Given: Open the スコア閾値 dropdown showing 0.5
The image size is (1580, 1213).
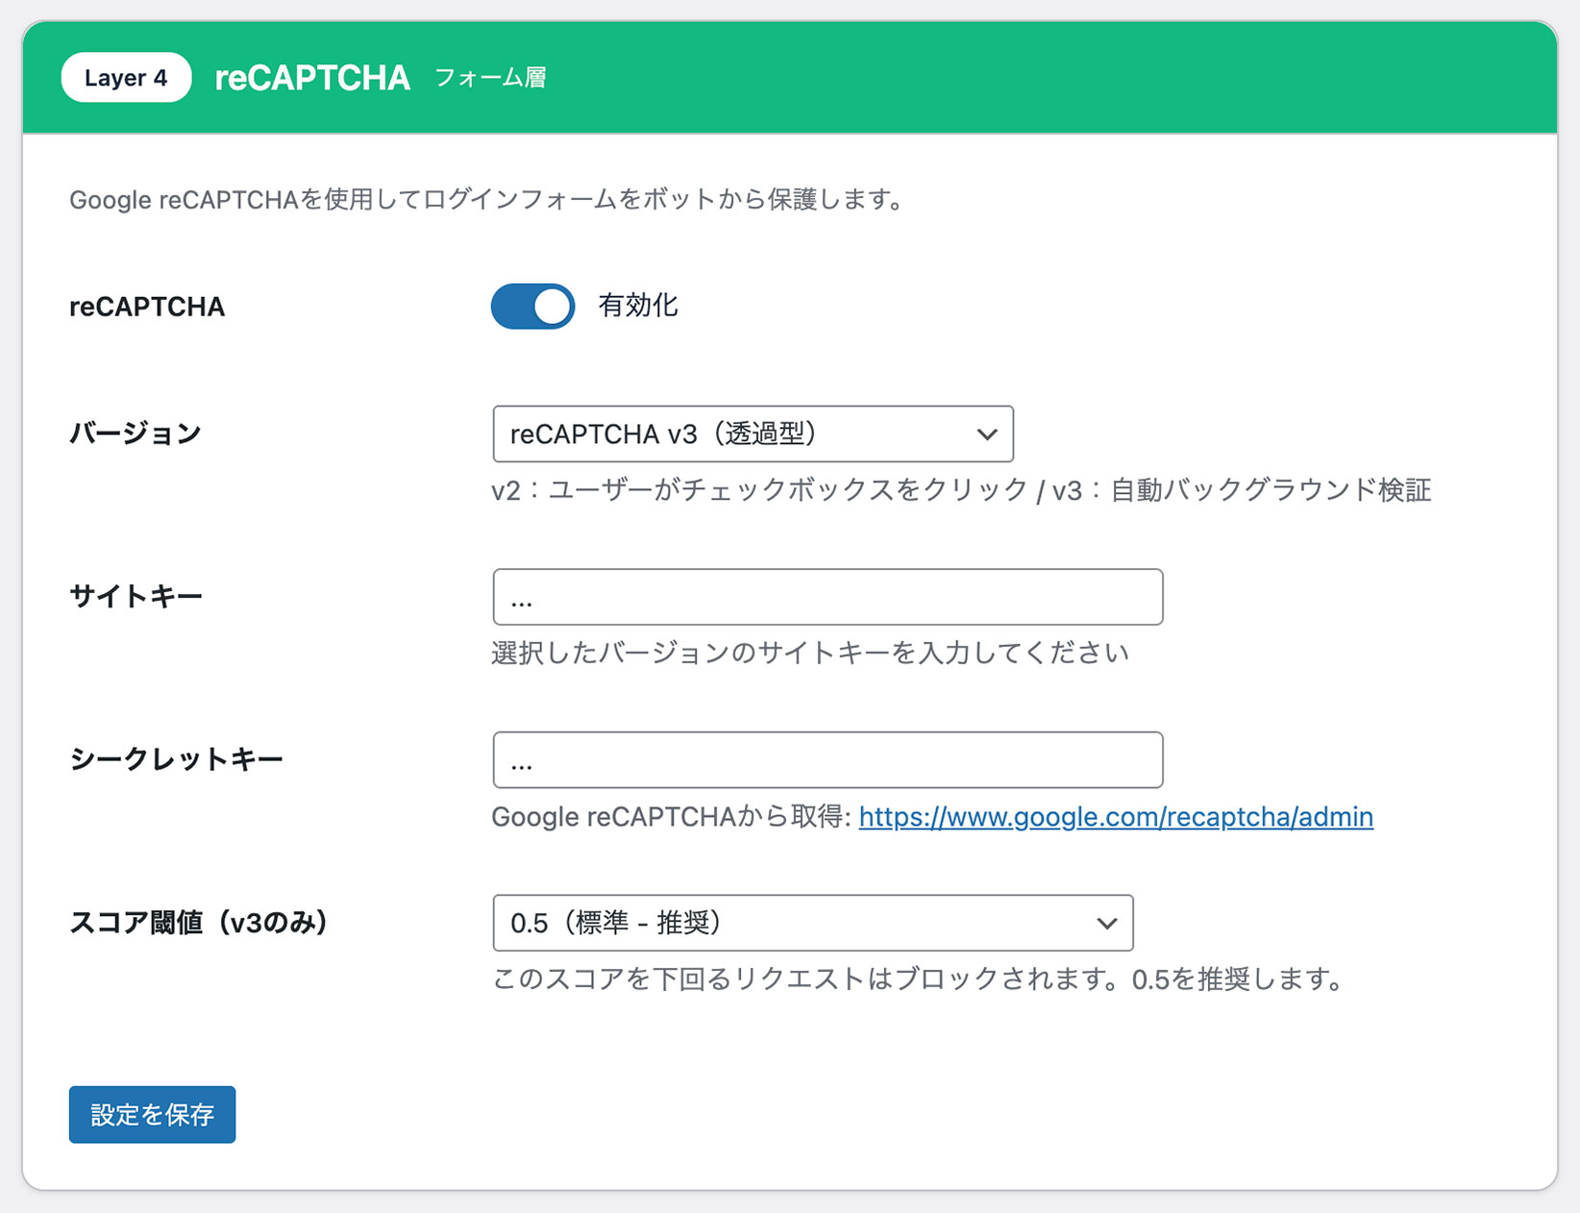Looking at the screenshot, I should coord(813,923).
